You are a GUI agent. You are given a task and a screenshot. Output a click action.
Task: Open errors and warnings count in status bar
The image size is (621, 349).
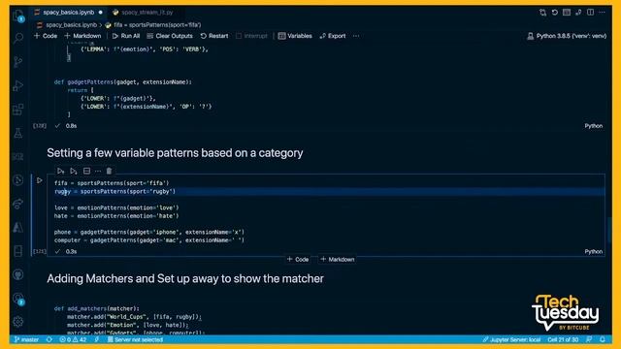(x=73, y=339)
